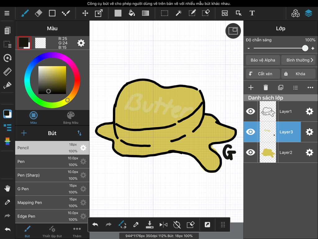Open Layer1 settings gear

click(310, 111)
